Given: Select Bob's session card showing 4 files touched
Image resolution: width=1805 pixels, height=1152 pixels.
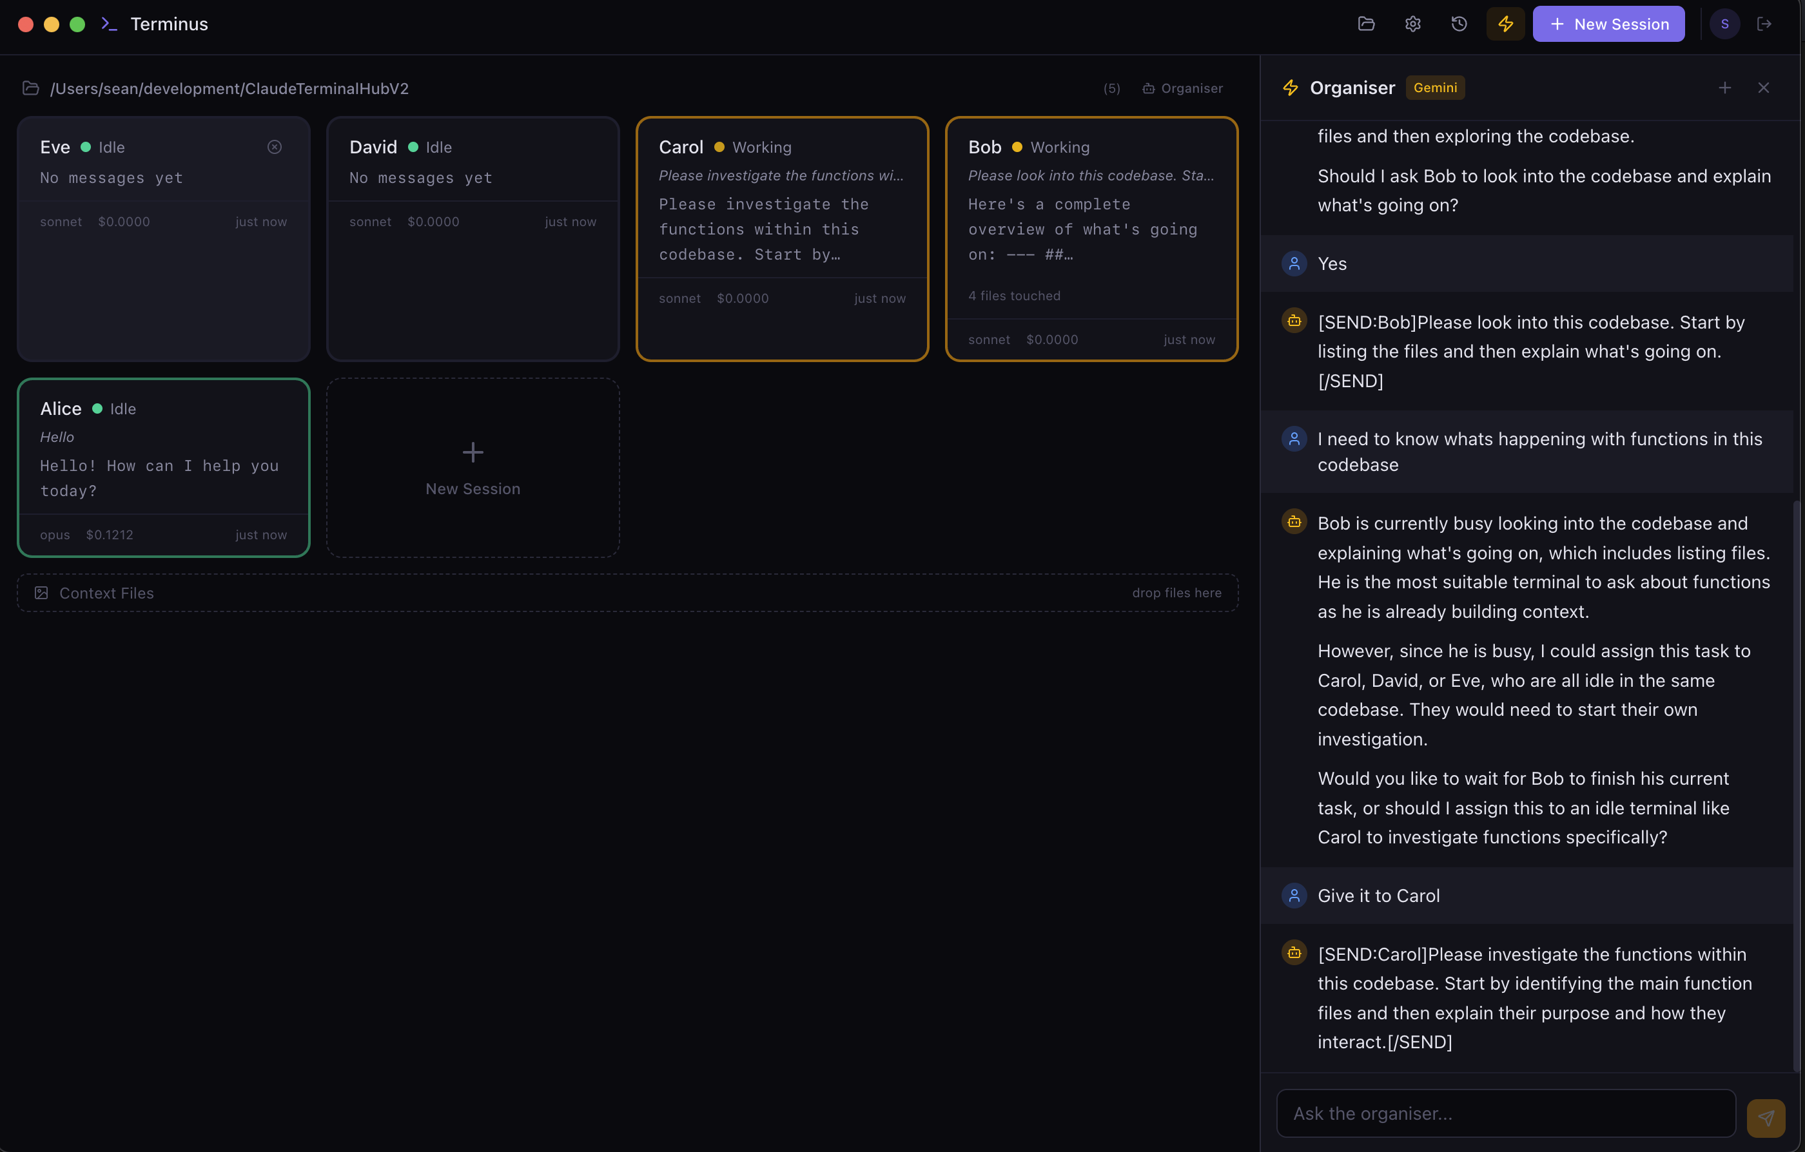Looking at the screenshot, I should (1091, 238).
